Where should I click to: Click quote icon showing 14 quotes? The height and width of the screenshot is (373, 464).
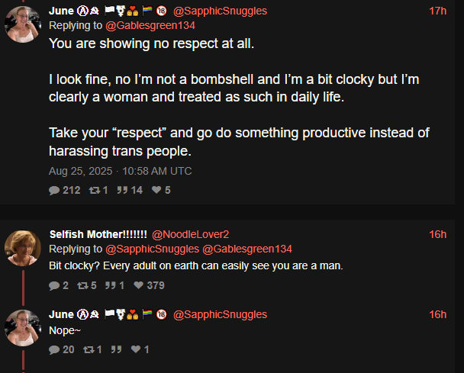click(121, 190)
